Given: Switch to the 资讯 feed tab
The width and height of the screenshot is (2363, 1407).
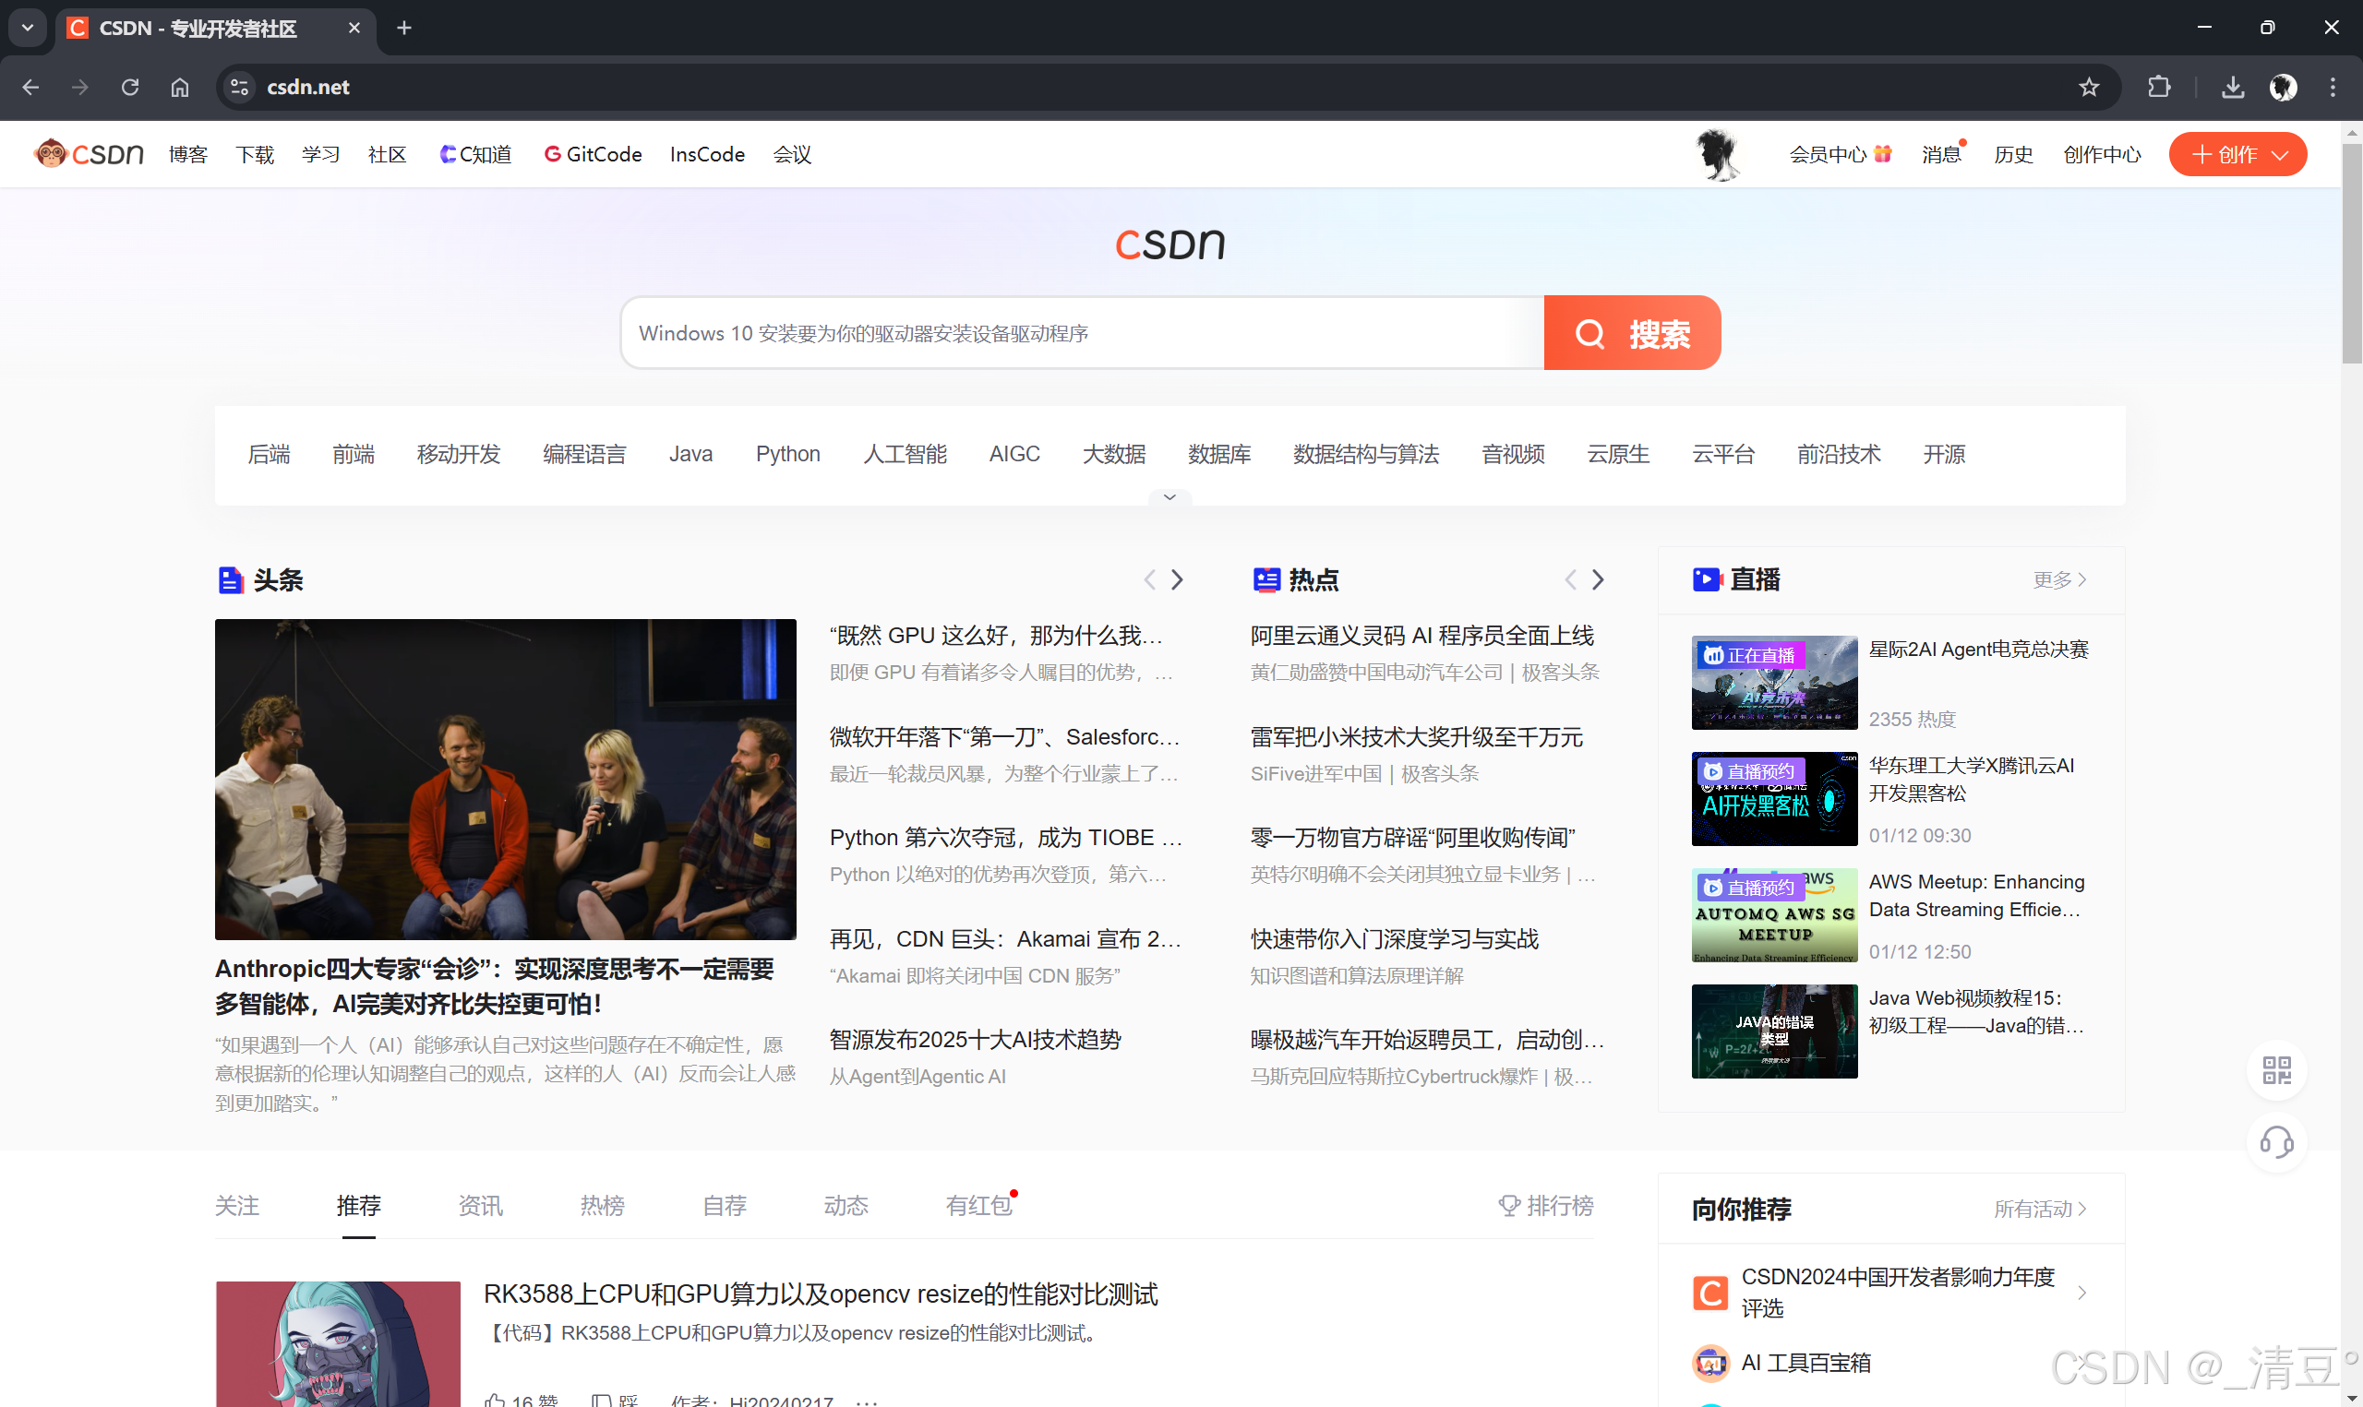Looking at the screenshot, I should tap(481, 1205).
